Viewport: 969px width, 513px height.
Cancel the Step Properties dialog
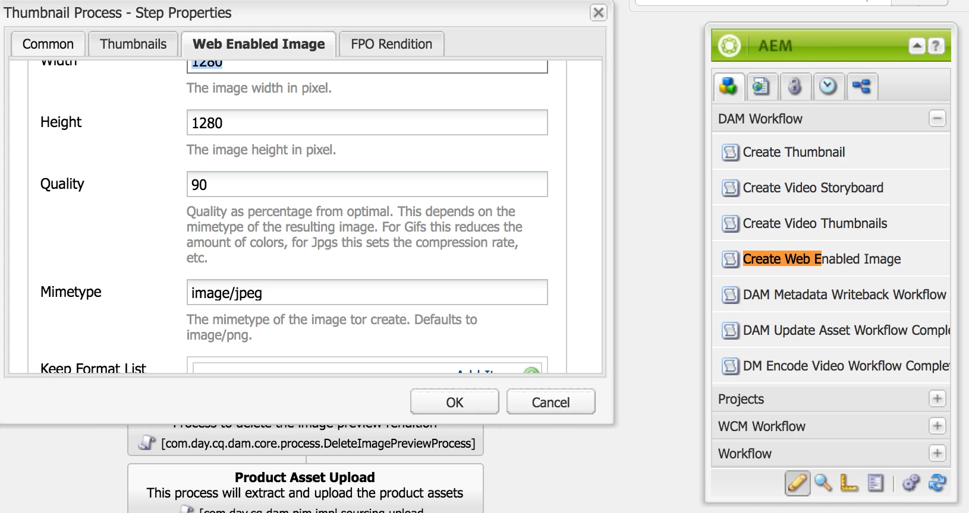[551, 403]
